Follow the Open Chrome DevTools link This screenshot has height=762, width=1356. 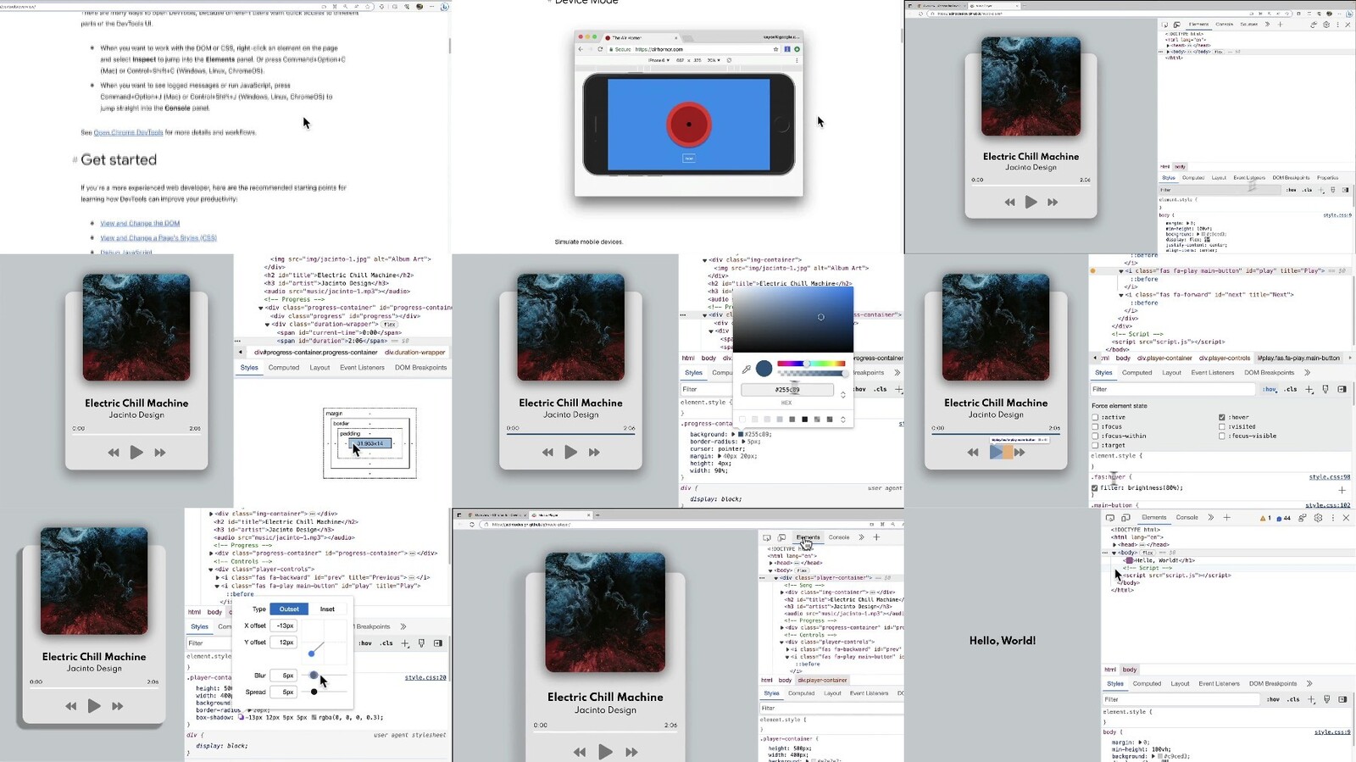coord(128,133)
